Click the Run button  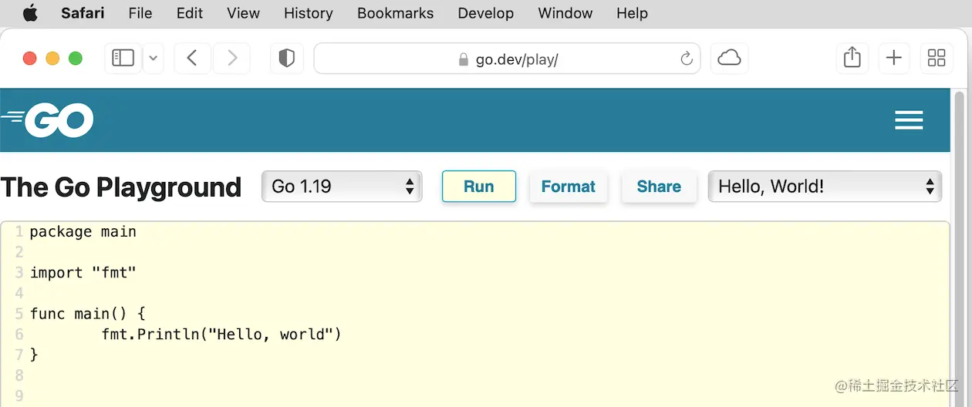click(x=479, y=187)
